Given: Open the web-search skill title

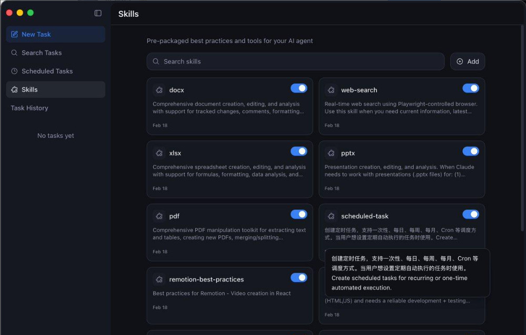Looking at the screenshot, I should click(x=359, y=90).
